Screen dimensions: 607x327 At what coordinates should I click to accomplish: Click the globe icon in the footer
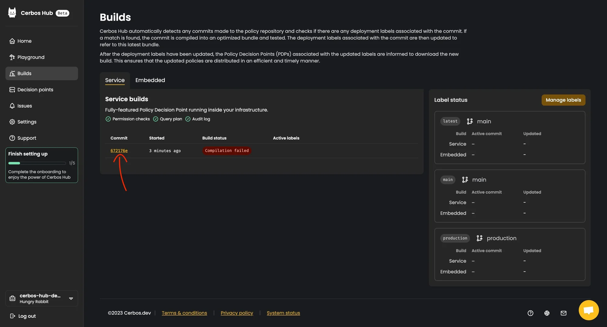(547, 313)
